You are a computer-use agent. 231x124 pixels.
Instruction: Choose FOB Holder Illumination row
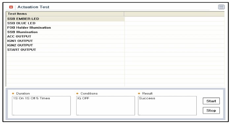coord(65,28)
